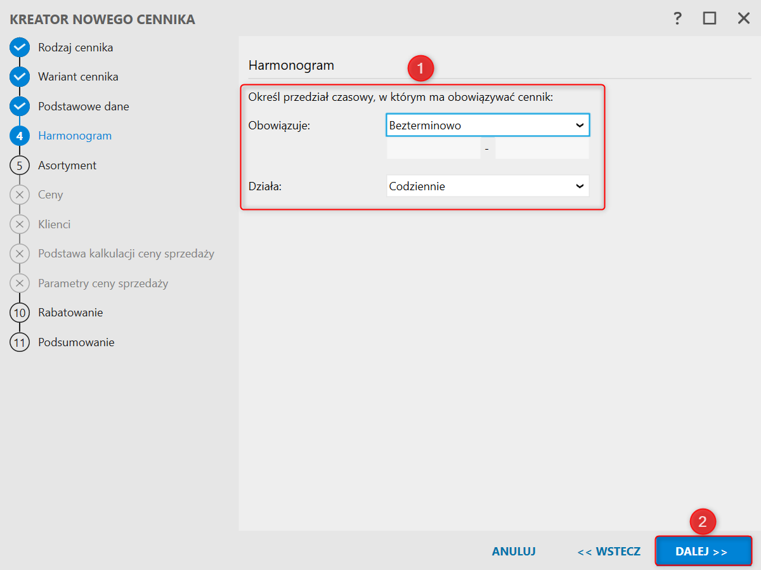Jump to the Podsumowanie step
This screenshot has height=570, width=761.
[76, 342]
